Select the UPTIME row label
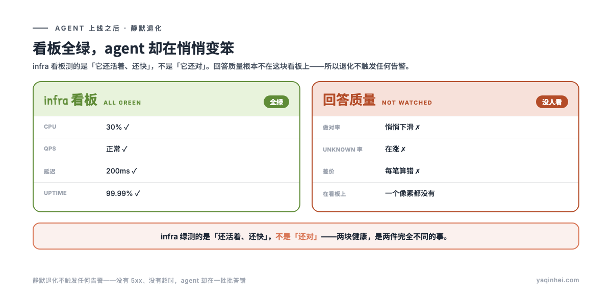This screenshot has width=612, height=296. point(55,193)
